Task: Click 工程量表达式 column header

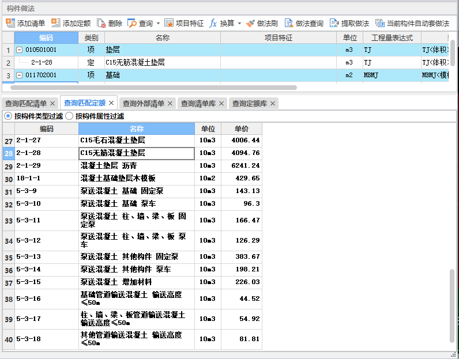Action: tap(392, 37)
